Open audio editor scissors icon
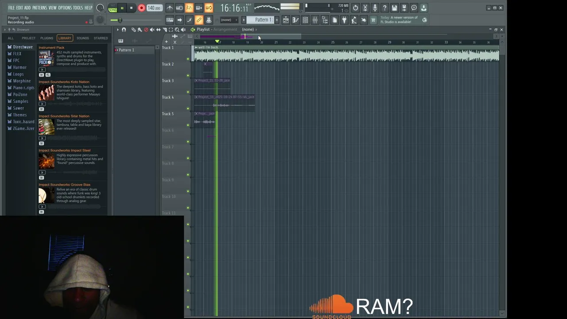 (365, 8)
